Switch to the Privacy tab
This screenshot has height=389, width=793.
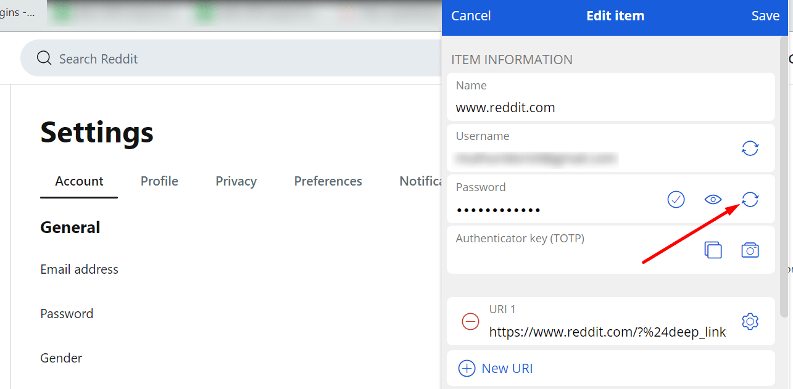click(x=236, y=181)
